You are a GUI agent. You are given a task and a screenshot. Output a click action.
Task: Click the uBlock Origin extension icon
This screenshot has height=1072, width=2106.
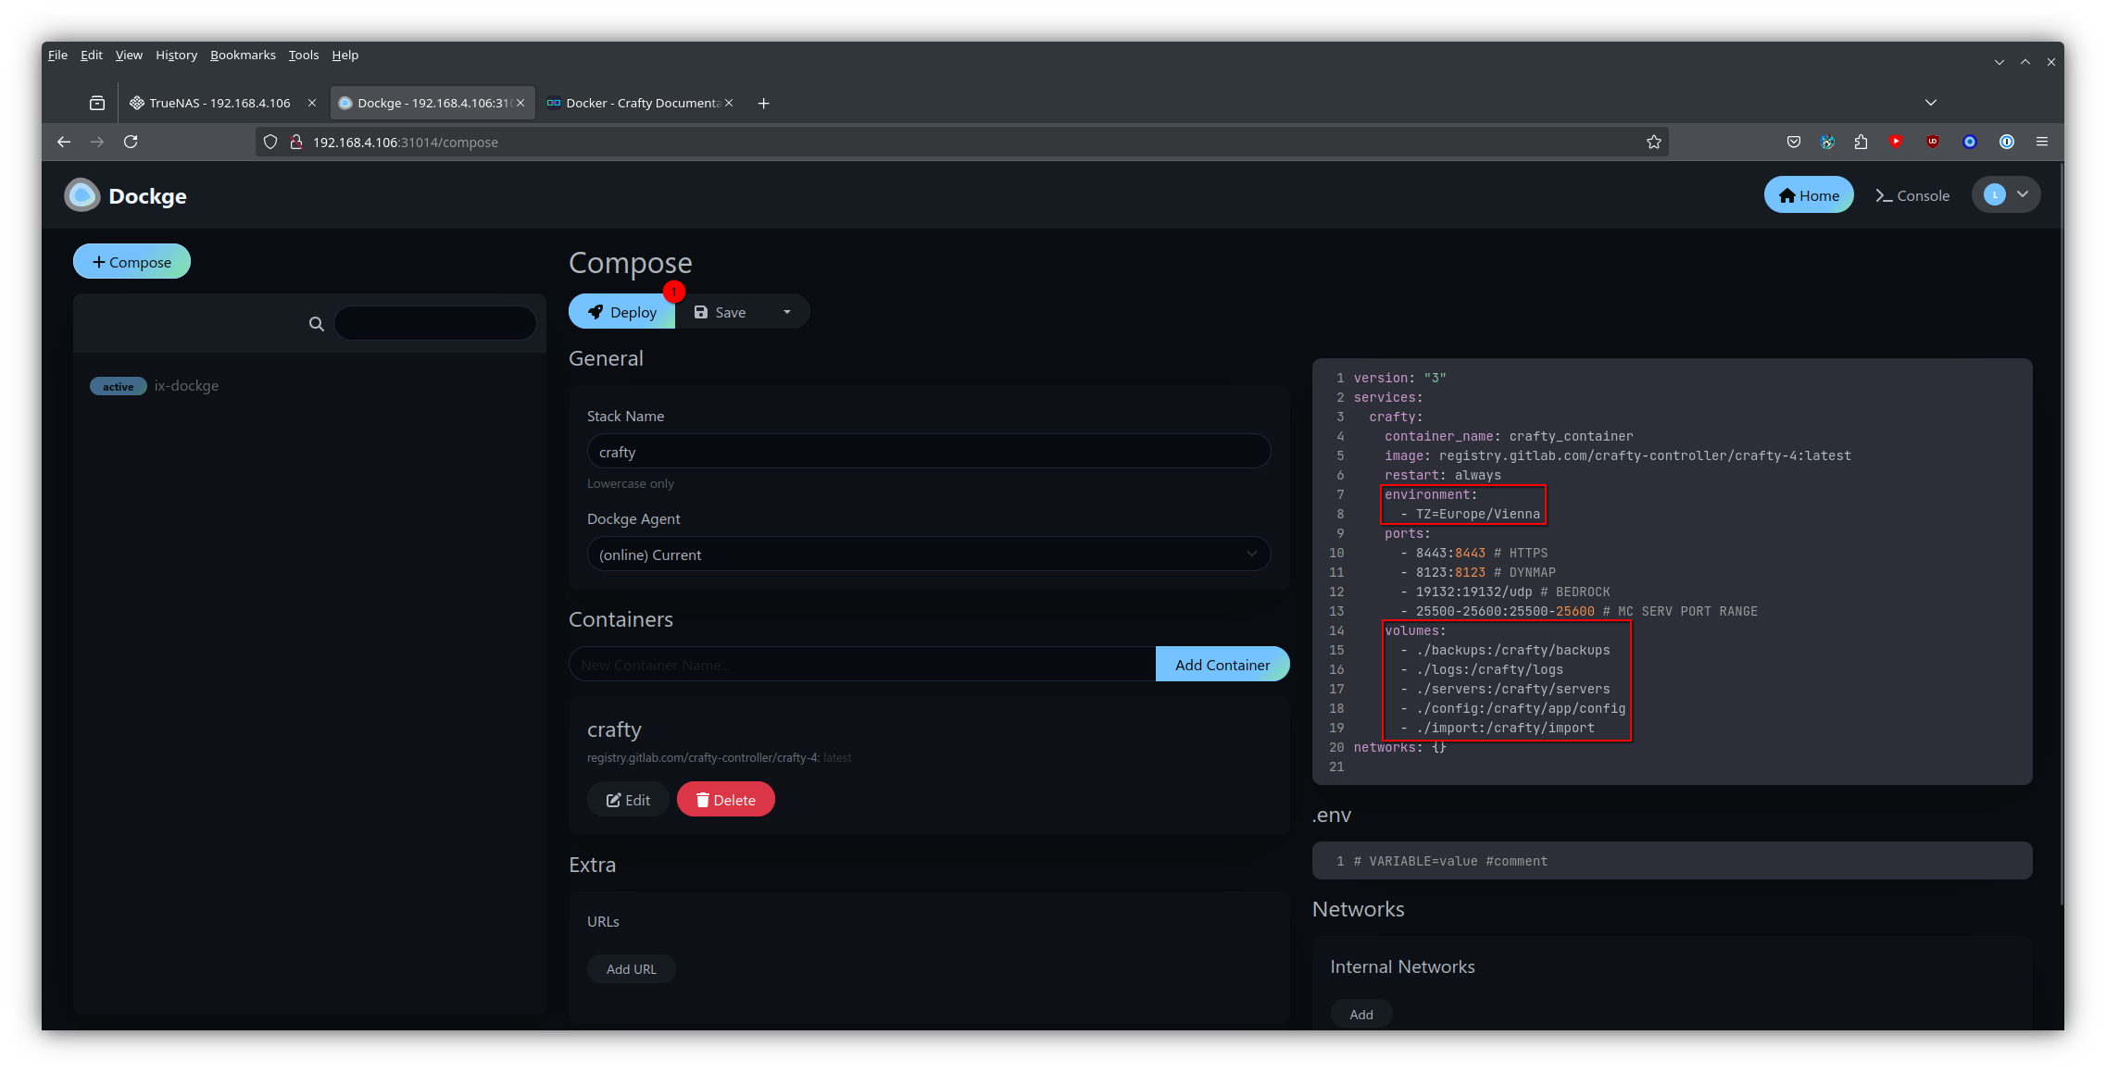tap(1932, 142)
